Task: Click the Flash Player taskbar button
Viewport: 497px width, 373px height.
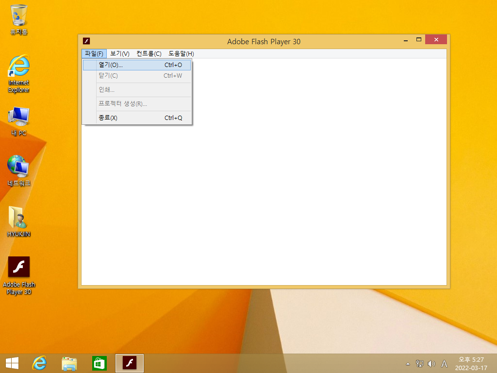Action: (129, 363)
